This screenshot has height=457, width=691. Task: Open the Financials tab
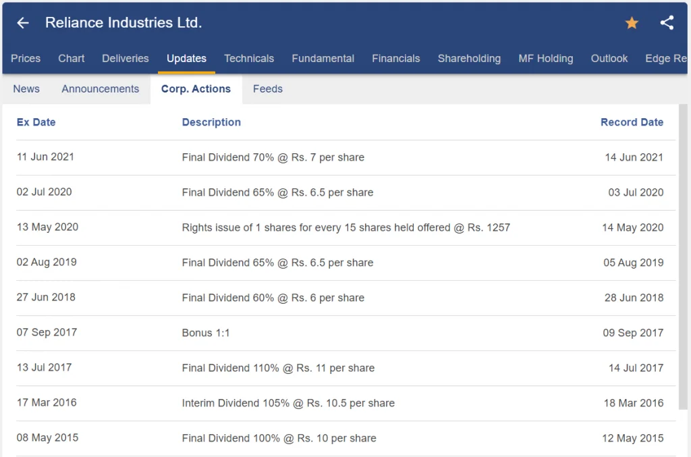[x=395, y=59]
